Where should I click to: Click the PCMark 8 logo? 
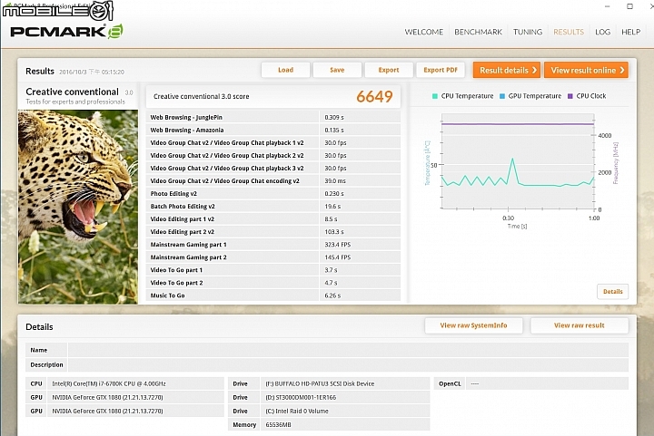coord(66,32)
